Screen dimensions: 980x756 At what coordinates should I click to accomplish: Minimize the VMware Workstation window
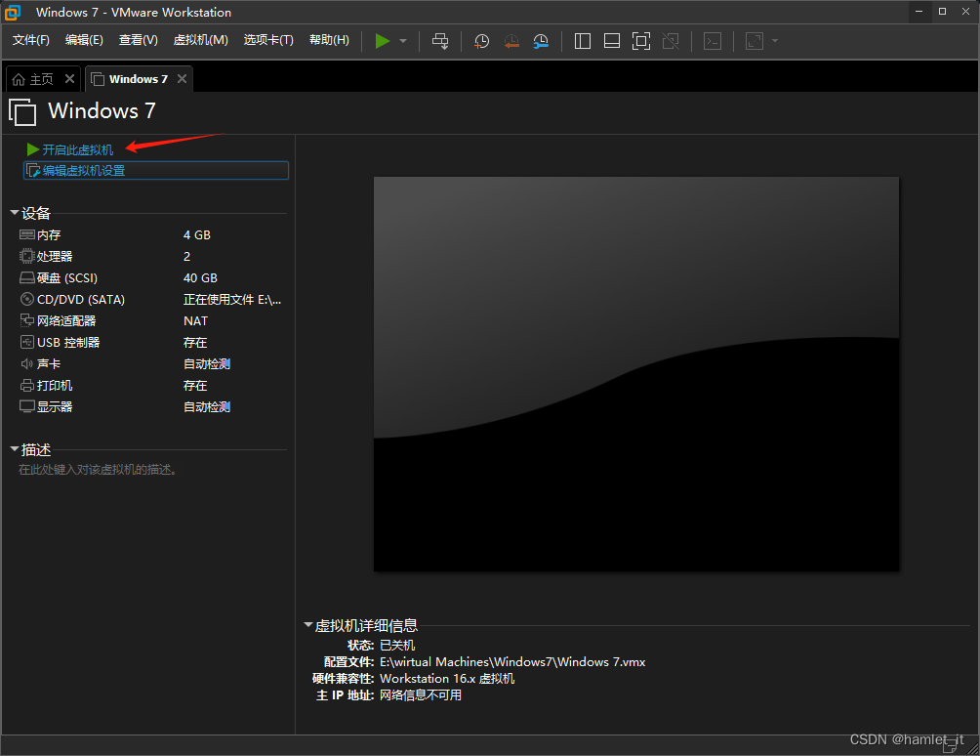(x=919, y=12)
